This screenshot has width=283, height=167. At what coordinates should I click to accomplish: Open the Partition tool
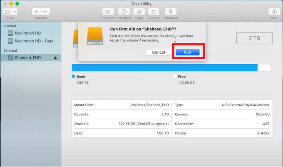click(124, 12)
